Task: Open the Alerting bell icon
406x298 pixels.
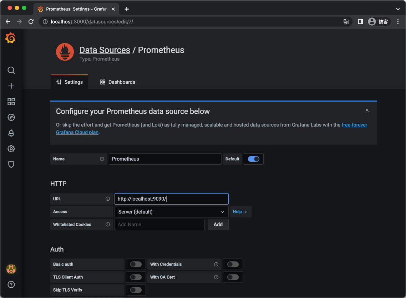Action: pos(11,133)
